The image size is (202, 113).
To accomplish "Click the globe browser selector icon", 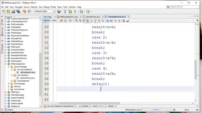I will 59,11.
